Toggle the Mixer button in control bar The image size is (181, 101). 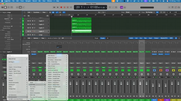20,7
